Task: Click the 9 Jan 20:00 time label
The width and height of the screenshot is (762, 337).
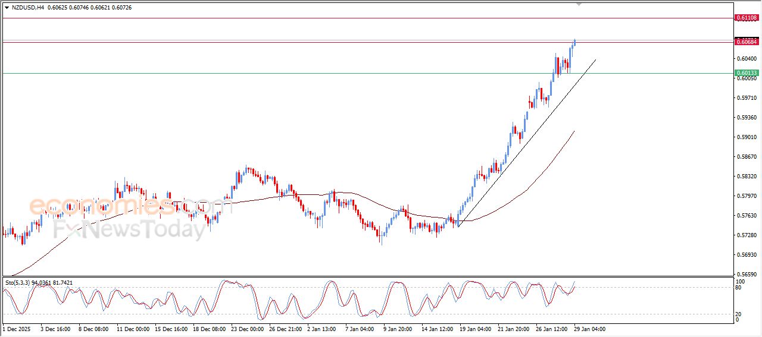Action: click(397, 328)
